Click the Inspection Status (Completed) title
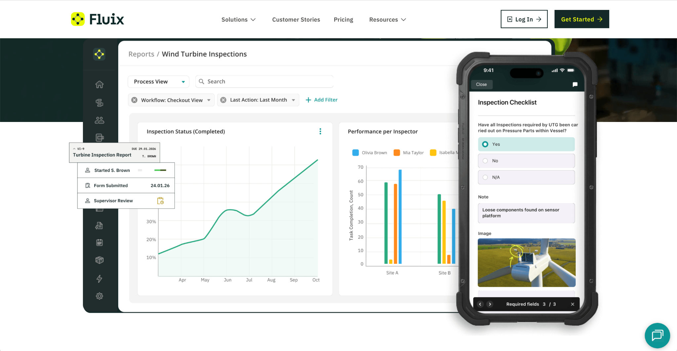 (186, 131)
